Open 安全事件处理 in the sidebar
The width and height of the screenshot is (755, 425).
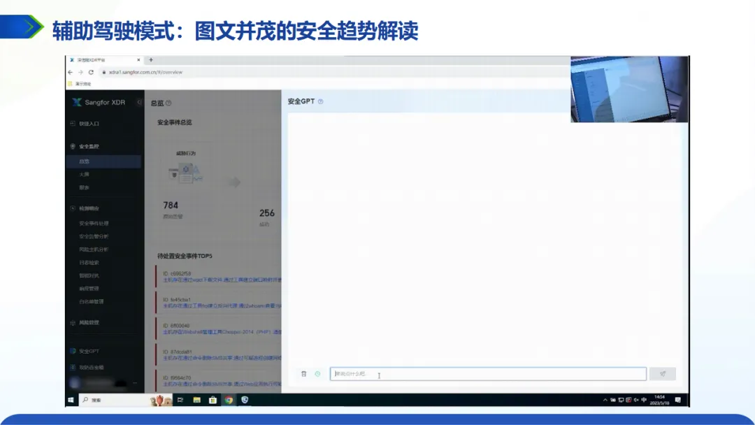pyautogui.click(x=94, y=223)
